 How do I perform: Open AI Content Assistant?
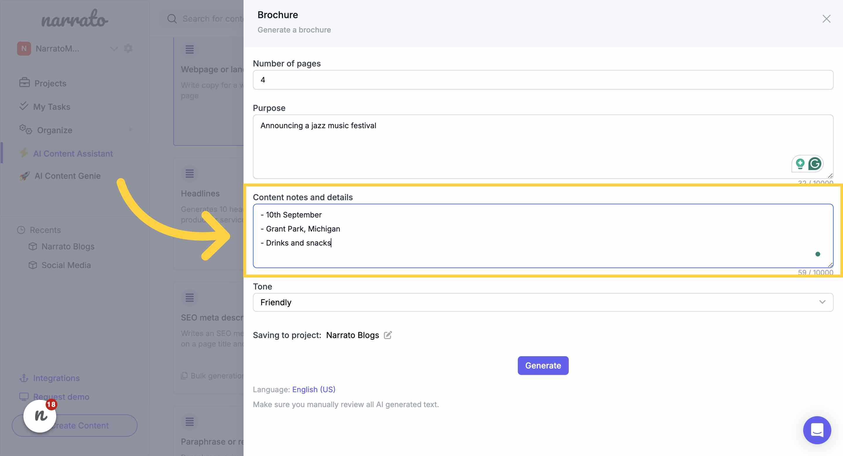click(x=73, y=153)
